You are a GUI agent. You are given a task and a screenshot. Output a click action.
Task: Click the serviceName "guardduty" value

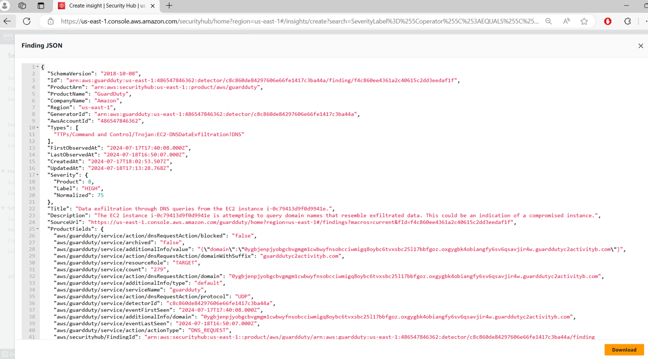[x=186, y=290]
